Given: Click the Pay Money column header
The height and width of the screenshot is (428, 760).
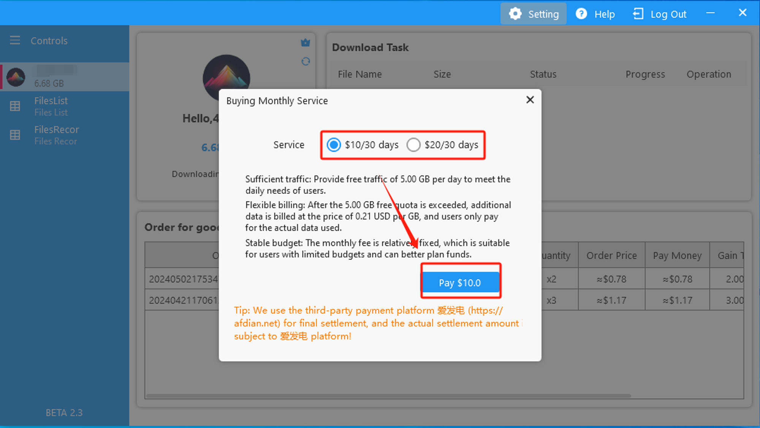Looking at the screenshot, I should (x=677, y=256).
